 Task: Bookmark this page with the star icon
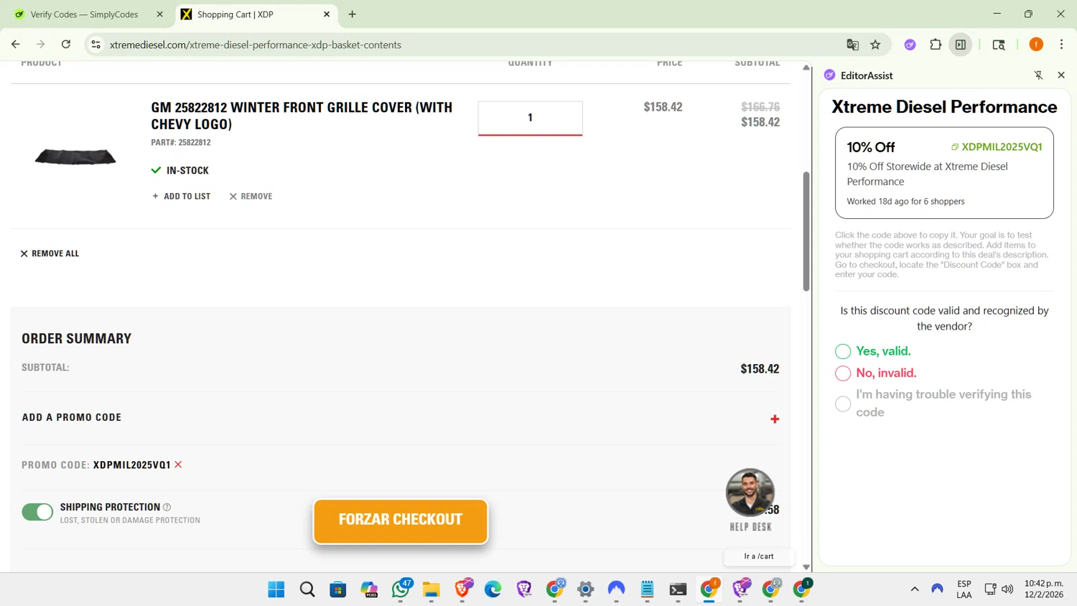point(875,45)
